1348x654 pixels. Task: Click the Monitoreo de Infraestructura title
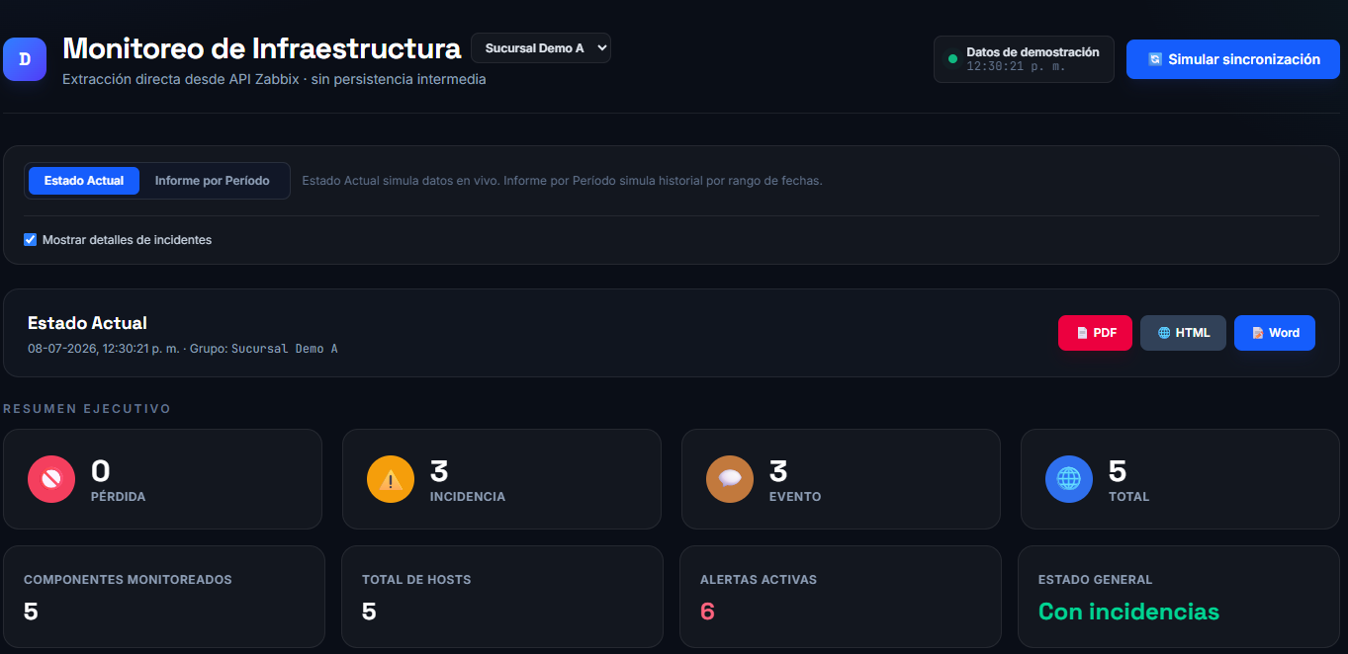point(262,48)
